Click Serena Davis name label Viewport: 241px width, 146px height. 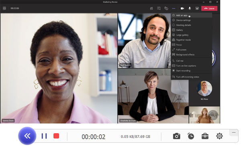(x=8, y=121)
